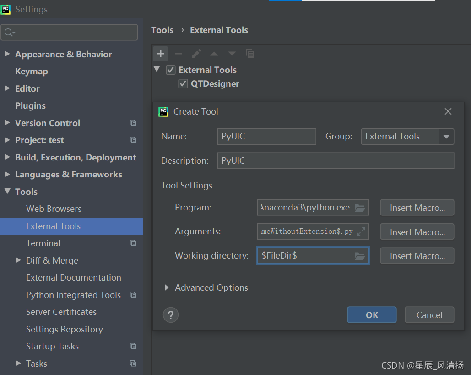This screenshot has height=375, width=471.
Task: Click the Edit tool pencil icon
Action: 196,54
